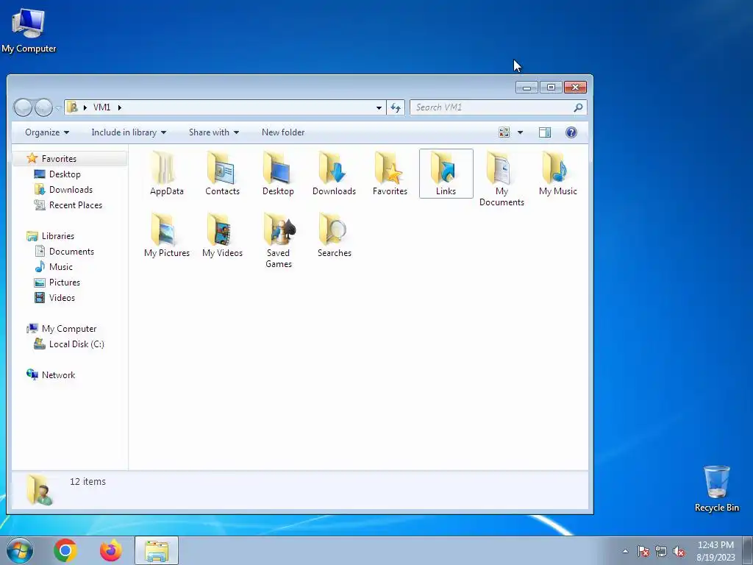This screenshot has width=753, height=565.
Task: Click the New folder button
Action: point(283,132)
